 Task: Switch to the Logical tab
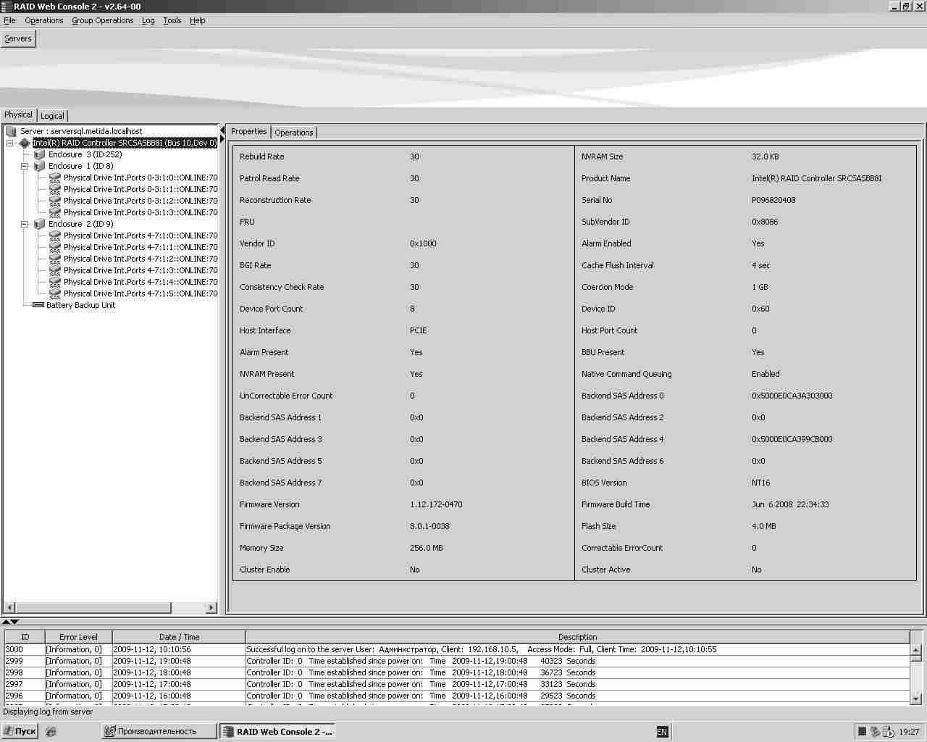coord(52,116)
